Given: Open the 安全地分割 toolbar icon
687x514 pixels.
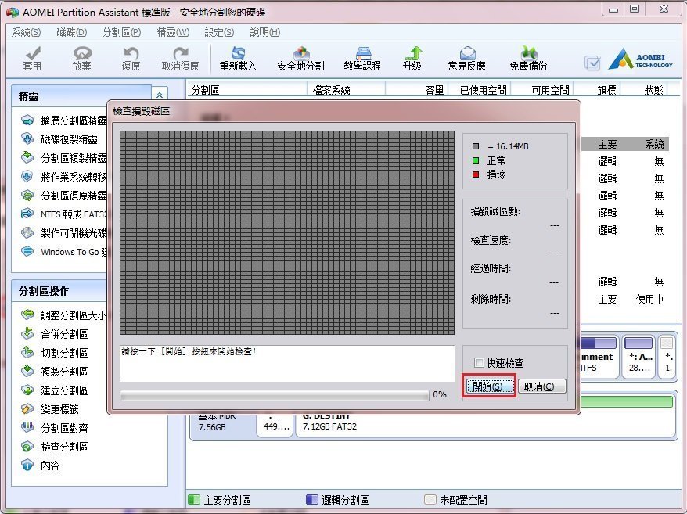Looking at the screenshot, I should point(300,58).
